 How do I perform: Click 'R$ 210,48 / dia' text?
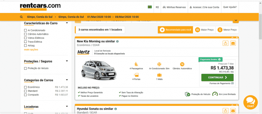point(226,72)
